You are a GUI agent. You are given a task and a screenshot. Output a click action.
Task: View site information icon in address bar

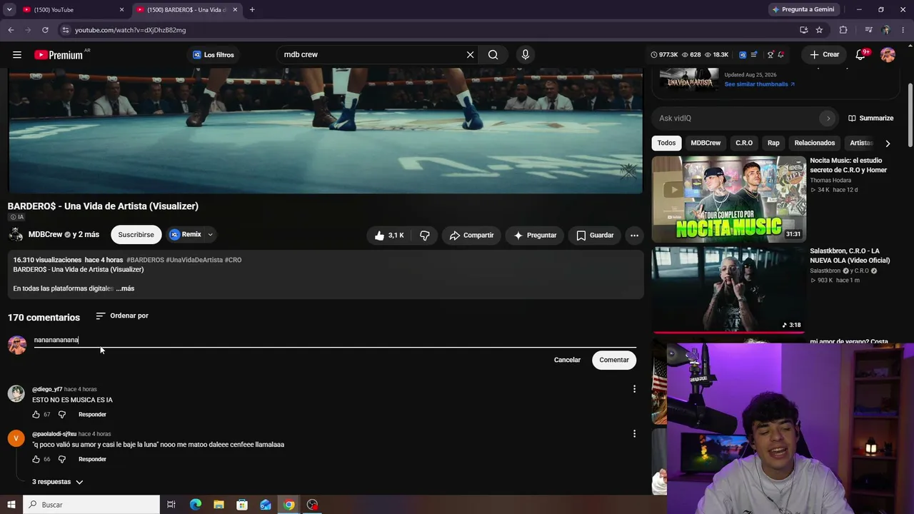click(66, 30)
